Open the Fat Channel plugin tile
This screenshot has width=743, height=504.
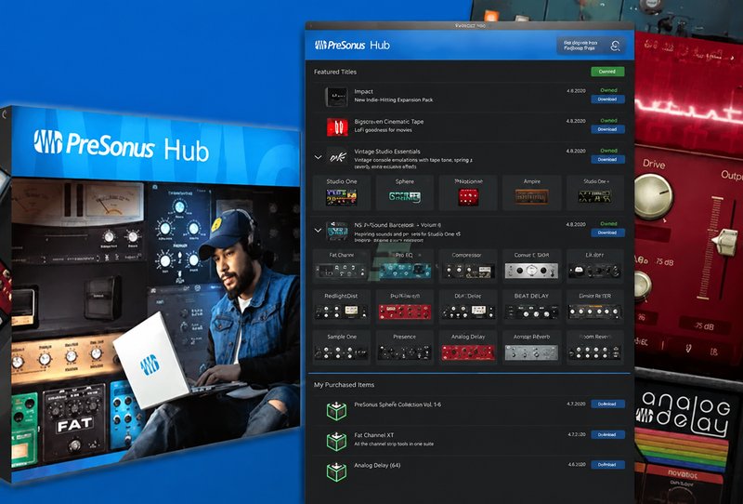[342, 266]
